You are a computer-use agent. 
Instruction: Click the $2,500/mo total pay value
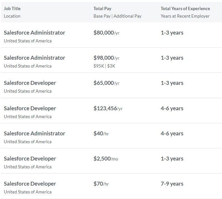click(106, 159)
